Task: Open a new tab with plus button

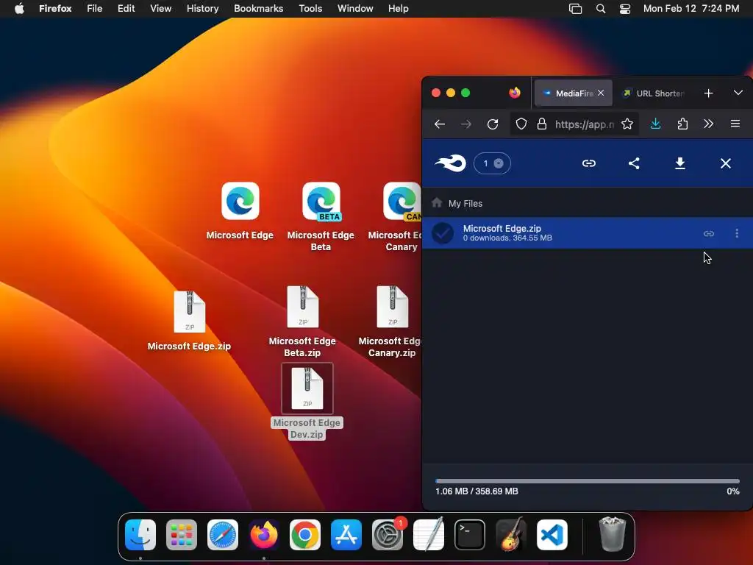Action: pos(708,93)
